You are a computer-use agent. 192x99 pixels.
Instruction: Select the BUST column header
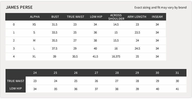click(55, 17)
